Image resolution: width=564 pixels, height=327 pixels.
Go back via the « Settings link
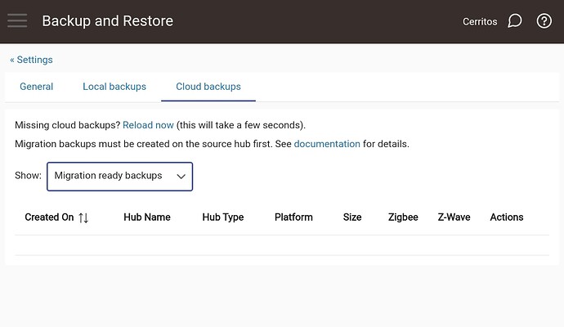click(x=31, y=60)
